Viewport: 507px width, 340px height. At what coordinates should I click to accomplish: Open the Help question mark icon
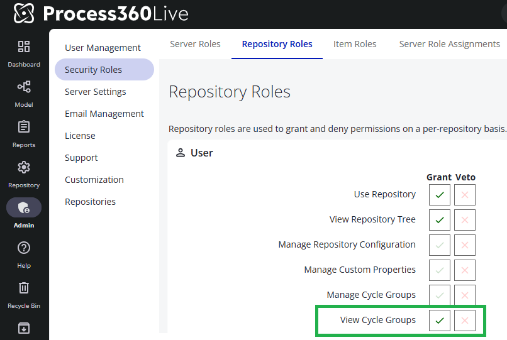24,248
